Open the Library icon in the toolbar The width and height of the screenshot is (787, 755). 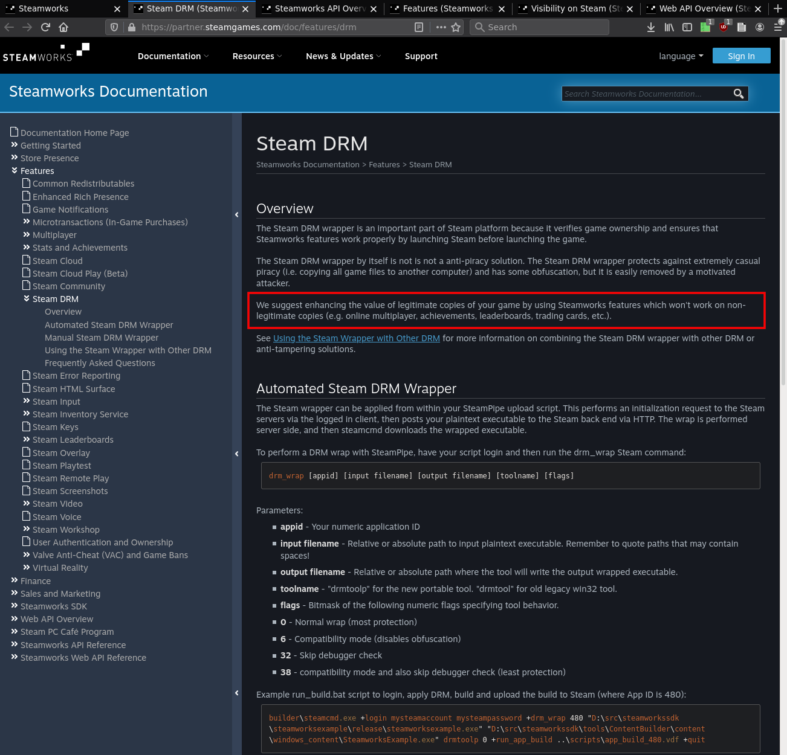(669, 27)
